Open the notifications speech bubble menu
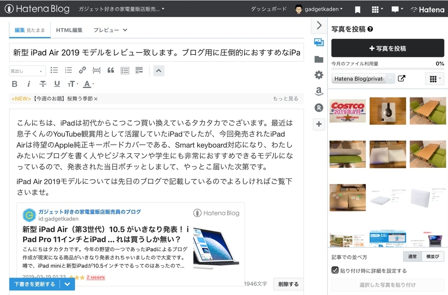This screenshot has width=448, height=295. click(397, 9)
